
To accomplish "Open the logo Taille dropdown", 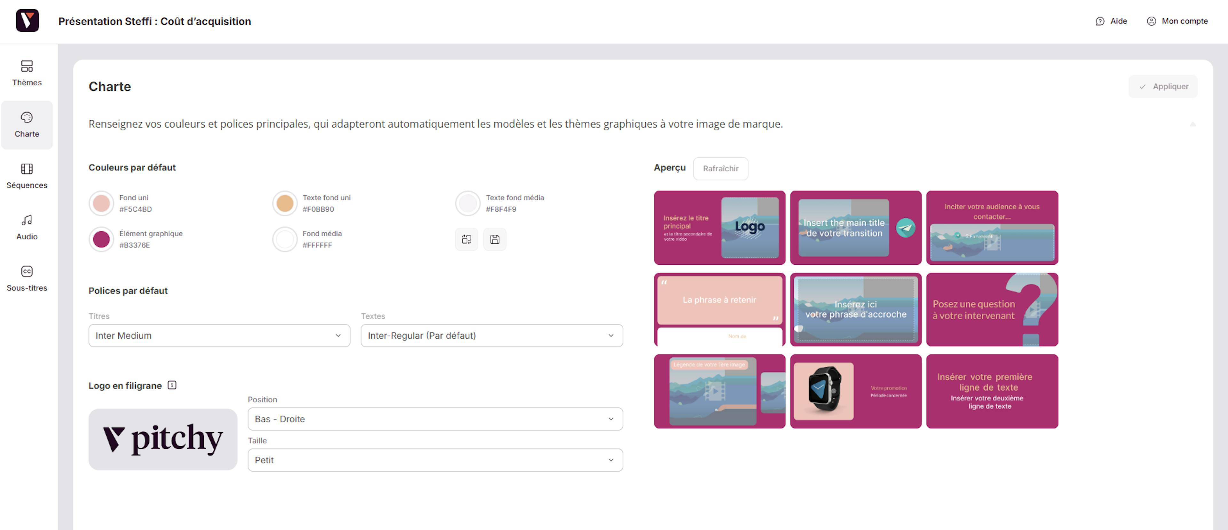I will pyautogui.click(x=435, y=460).
